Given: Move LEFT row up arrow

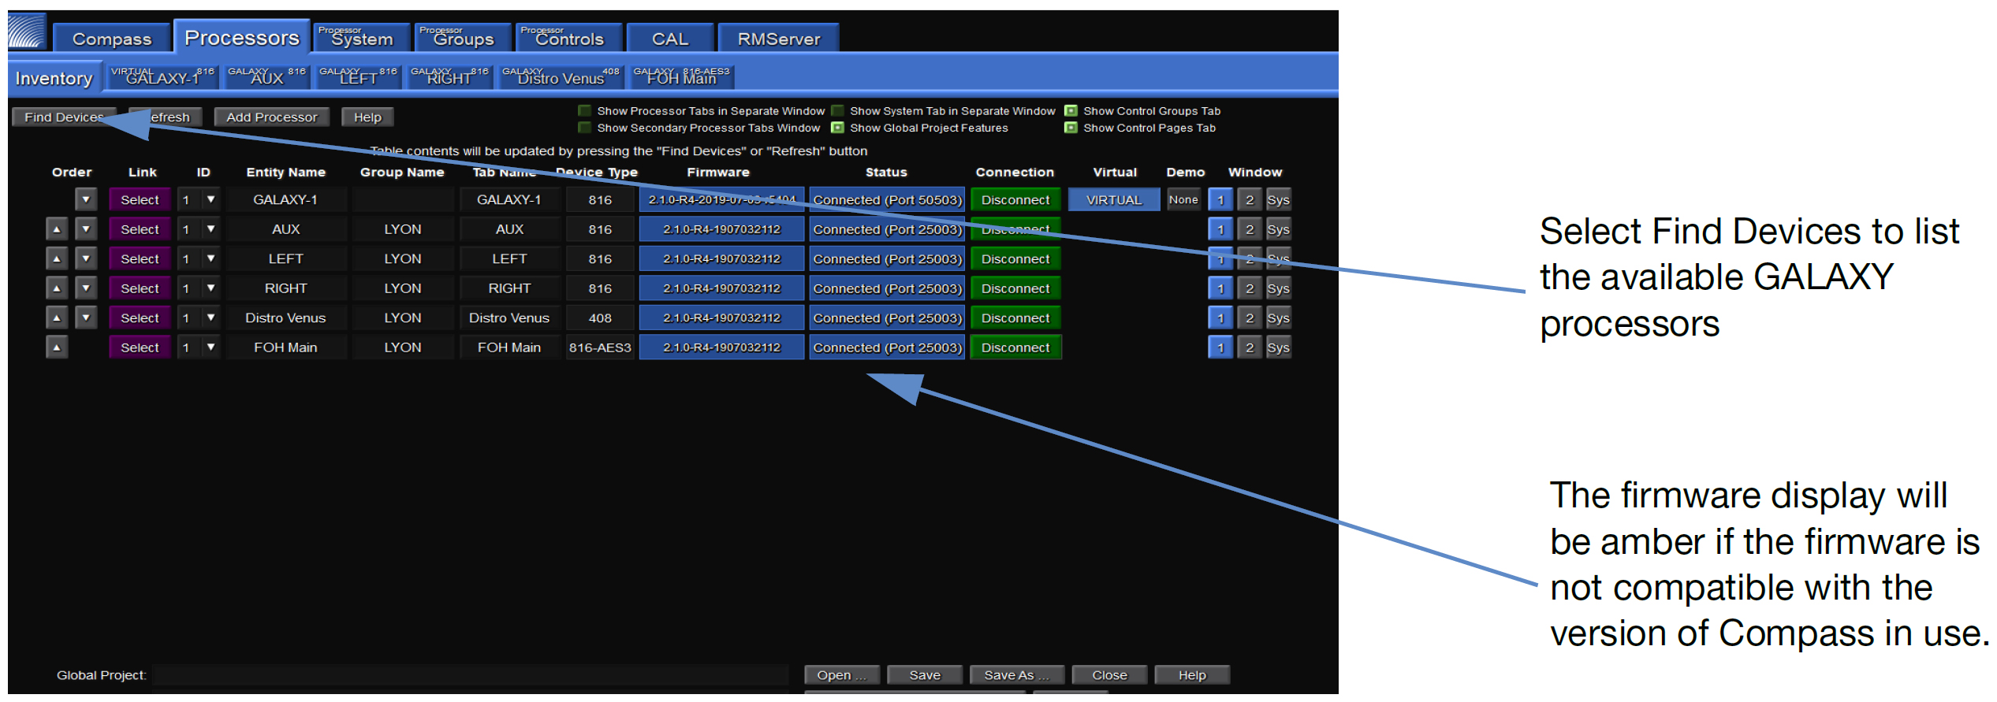Looking at the screenshot, I should pos(57,258).
